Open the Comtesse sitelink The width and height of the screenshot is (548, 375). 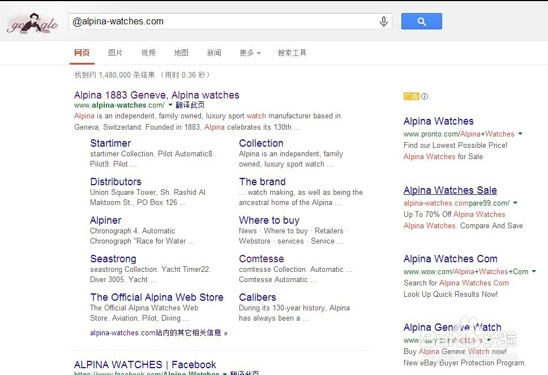click(262, 258)
